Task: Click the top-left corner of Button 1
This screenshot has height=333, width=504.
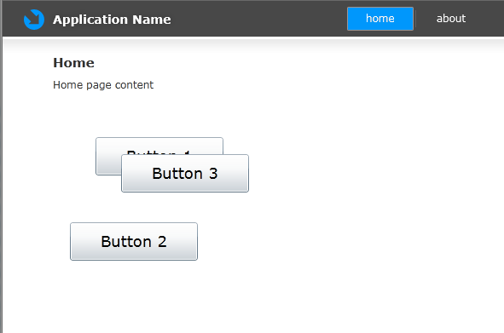Action: (98, 140)
